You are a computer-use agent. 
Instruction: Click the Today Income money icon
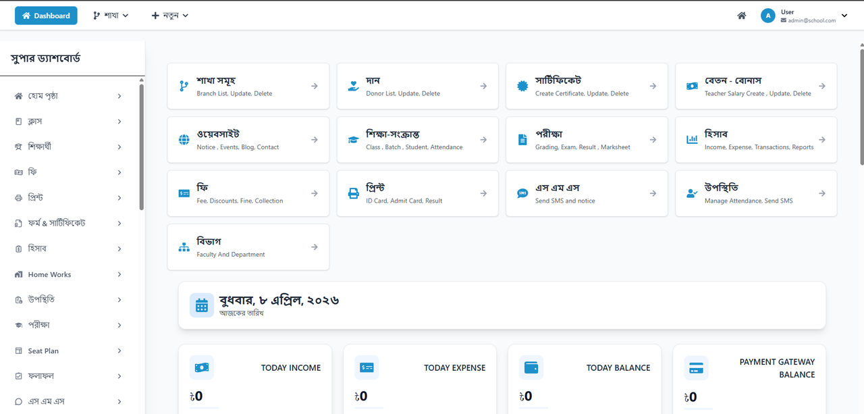click(x=202, y=367)
